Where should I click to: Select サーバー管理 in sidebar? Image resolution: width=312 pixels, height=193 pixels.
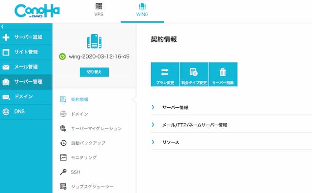[28, 82]
